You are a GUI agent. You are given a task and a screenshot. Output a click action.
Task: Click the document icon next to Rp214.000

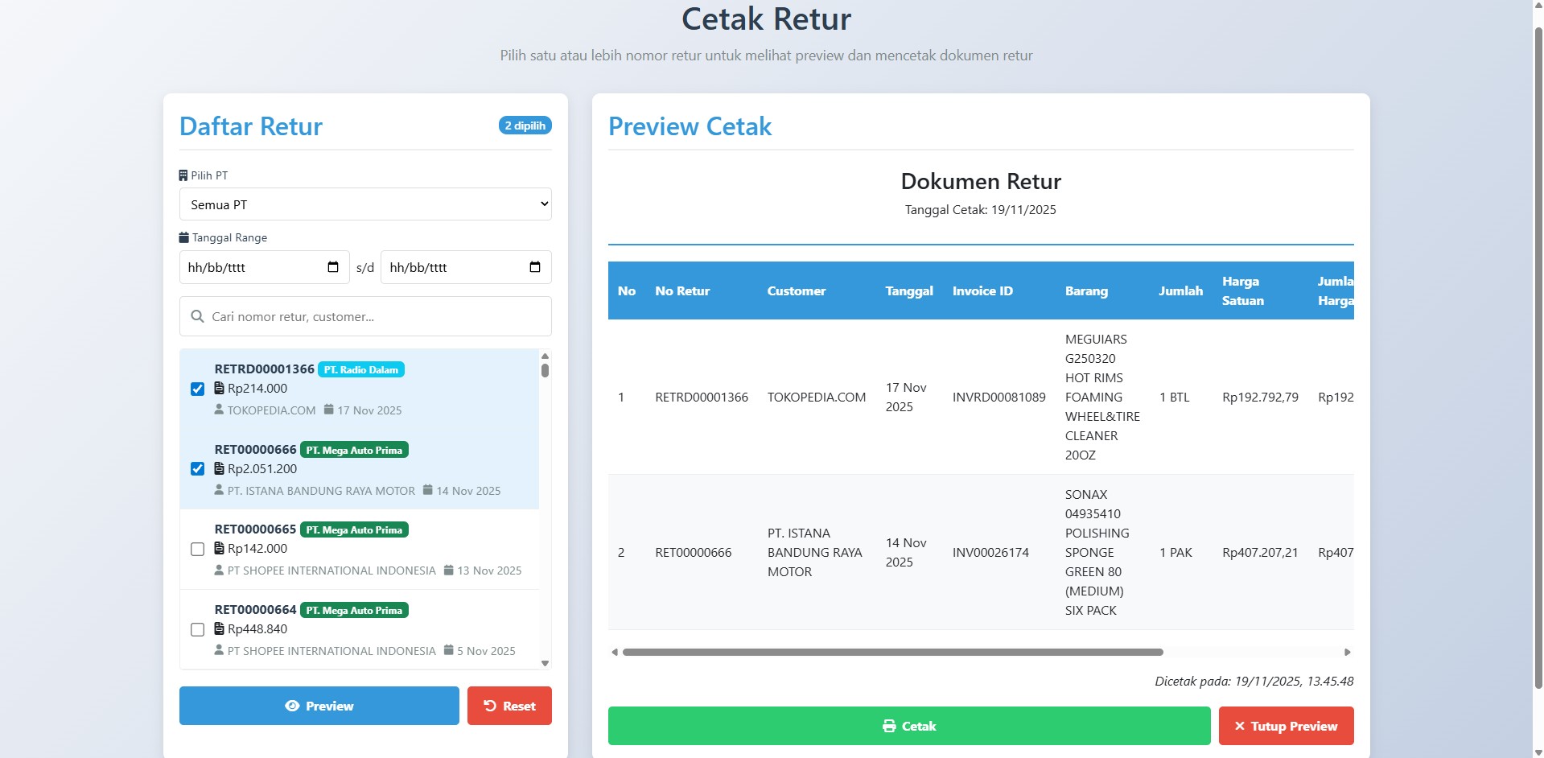click(218, 388)
